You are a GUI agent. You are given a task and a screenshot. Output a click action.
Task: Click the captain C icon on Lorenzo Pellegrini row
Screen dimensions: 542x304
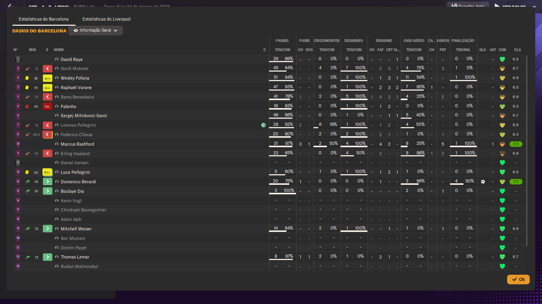coord(263,125)
